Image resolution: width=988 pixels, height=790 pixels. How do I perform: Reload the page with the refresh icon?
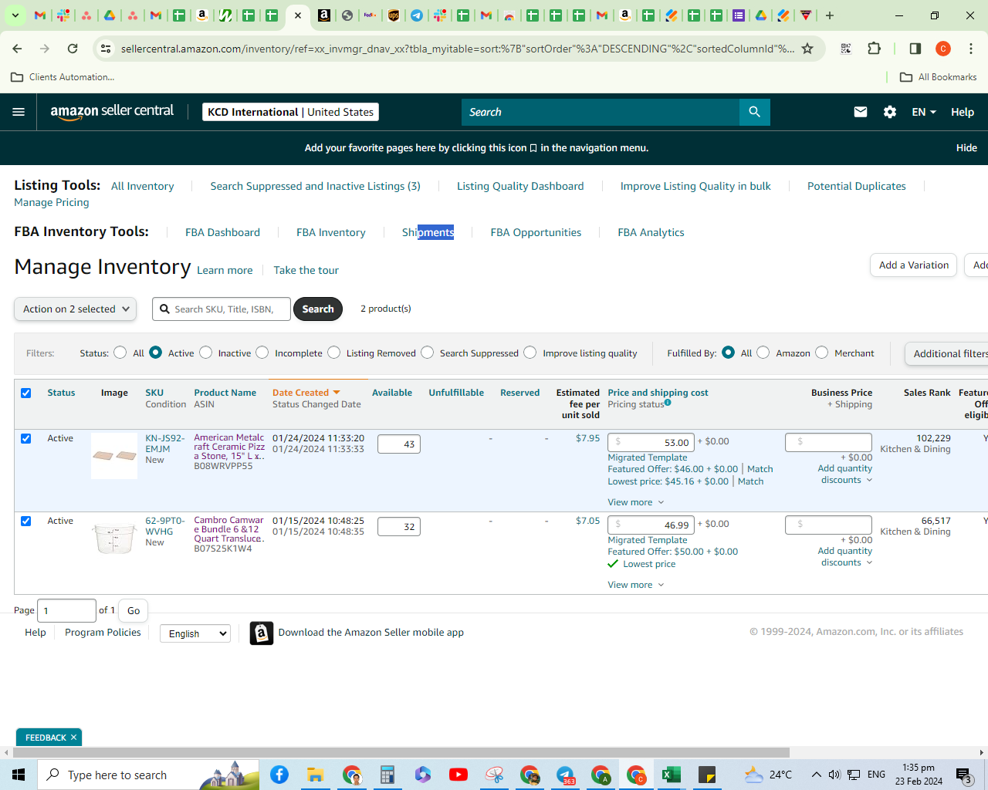pos(73,49)
